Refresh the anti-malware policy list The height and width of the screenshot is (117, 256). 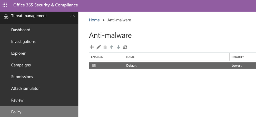125,47
